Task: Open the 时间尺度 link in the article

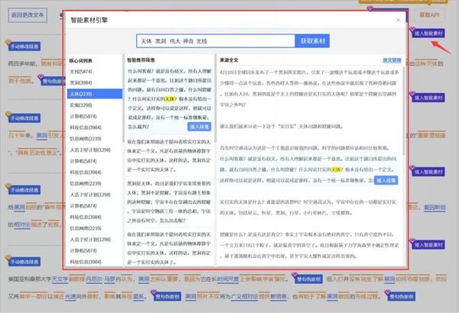Action: coord(228,279)
